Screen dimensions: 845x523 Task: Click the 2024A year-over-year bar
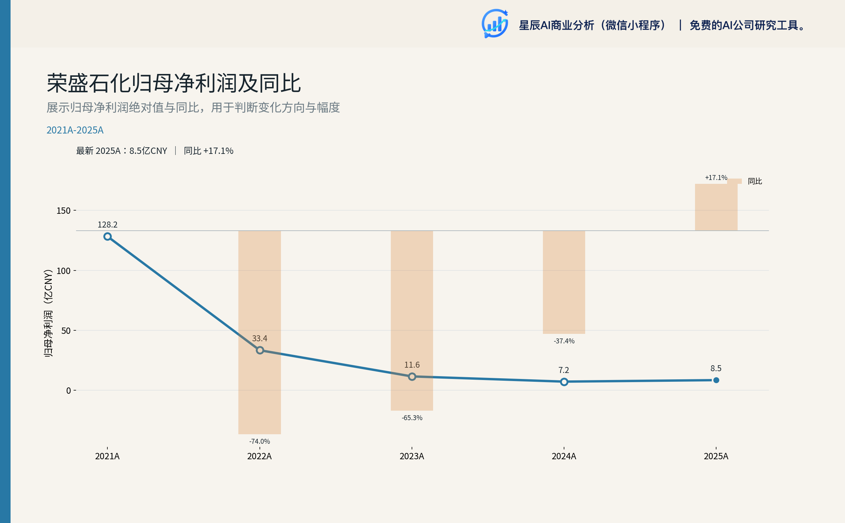click(x=564, y=282)
